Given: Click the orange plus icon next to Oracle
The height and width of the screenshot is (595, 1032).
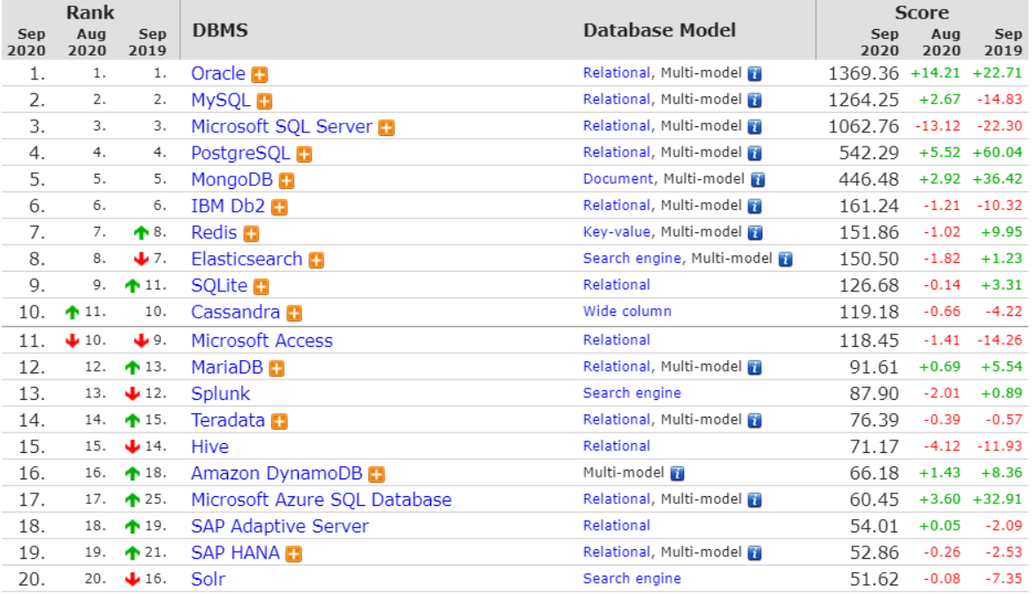Looking at the screenshot, I should coord(260,75).
